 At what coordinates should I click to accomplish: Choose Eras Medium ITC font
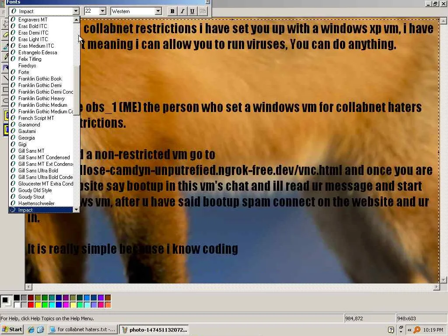(41, 45)
